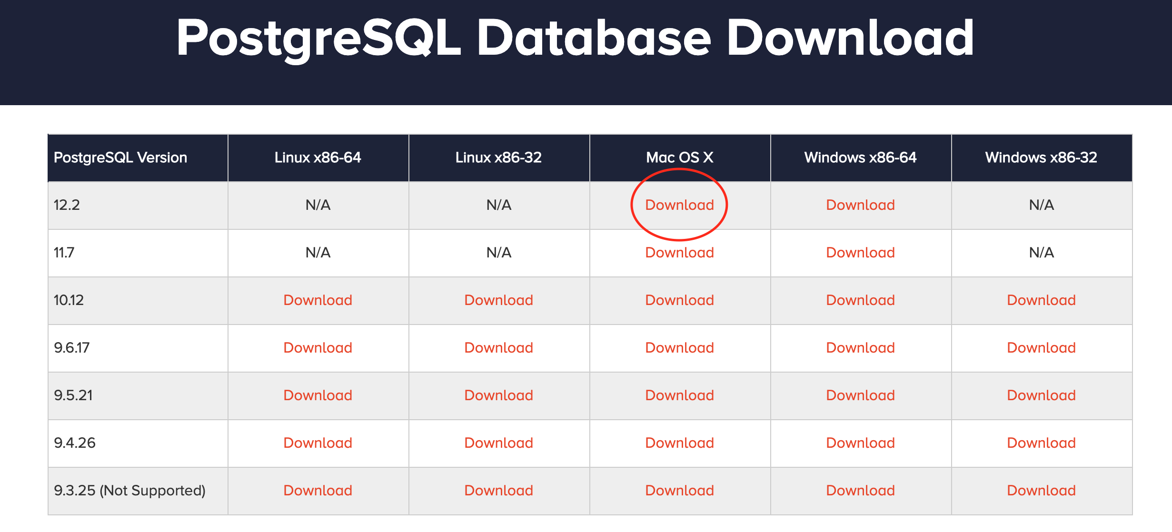Select the 9.6.17 version cell
This screenshot has height=532, width=1172.
(138, 348)
